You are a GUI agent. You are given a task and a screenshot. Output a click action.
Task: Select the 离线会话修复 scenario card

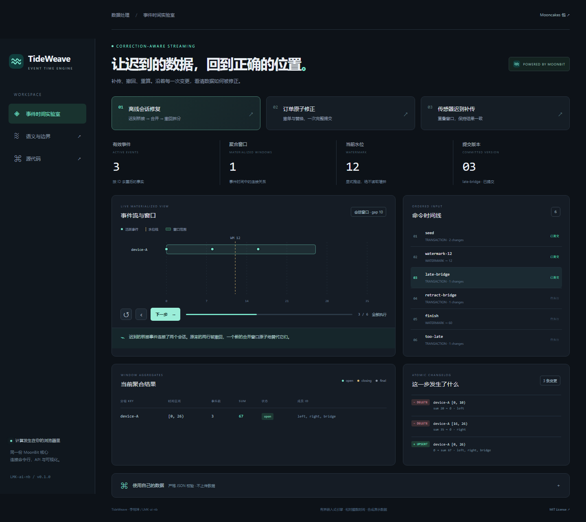pyautogui.click(x=186, y=113)
